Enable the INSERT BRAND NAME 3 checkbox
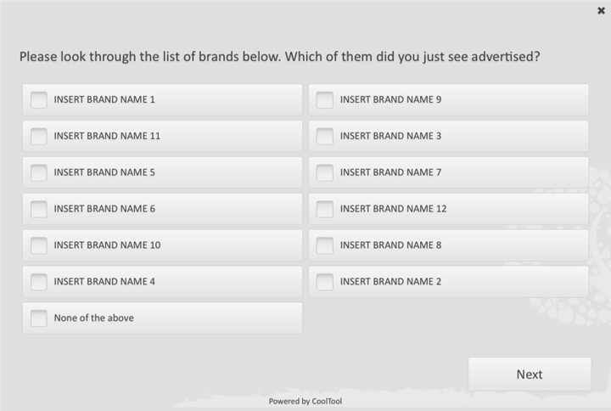Image resolution: width=611 pixels, height=411 pixels. coord(325,137)
